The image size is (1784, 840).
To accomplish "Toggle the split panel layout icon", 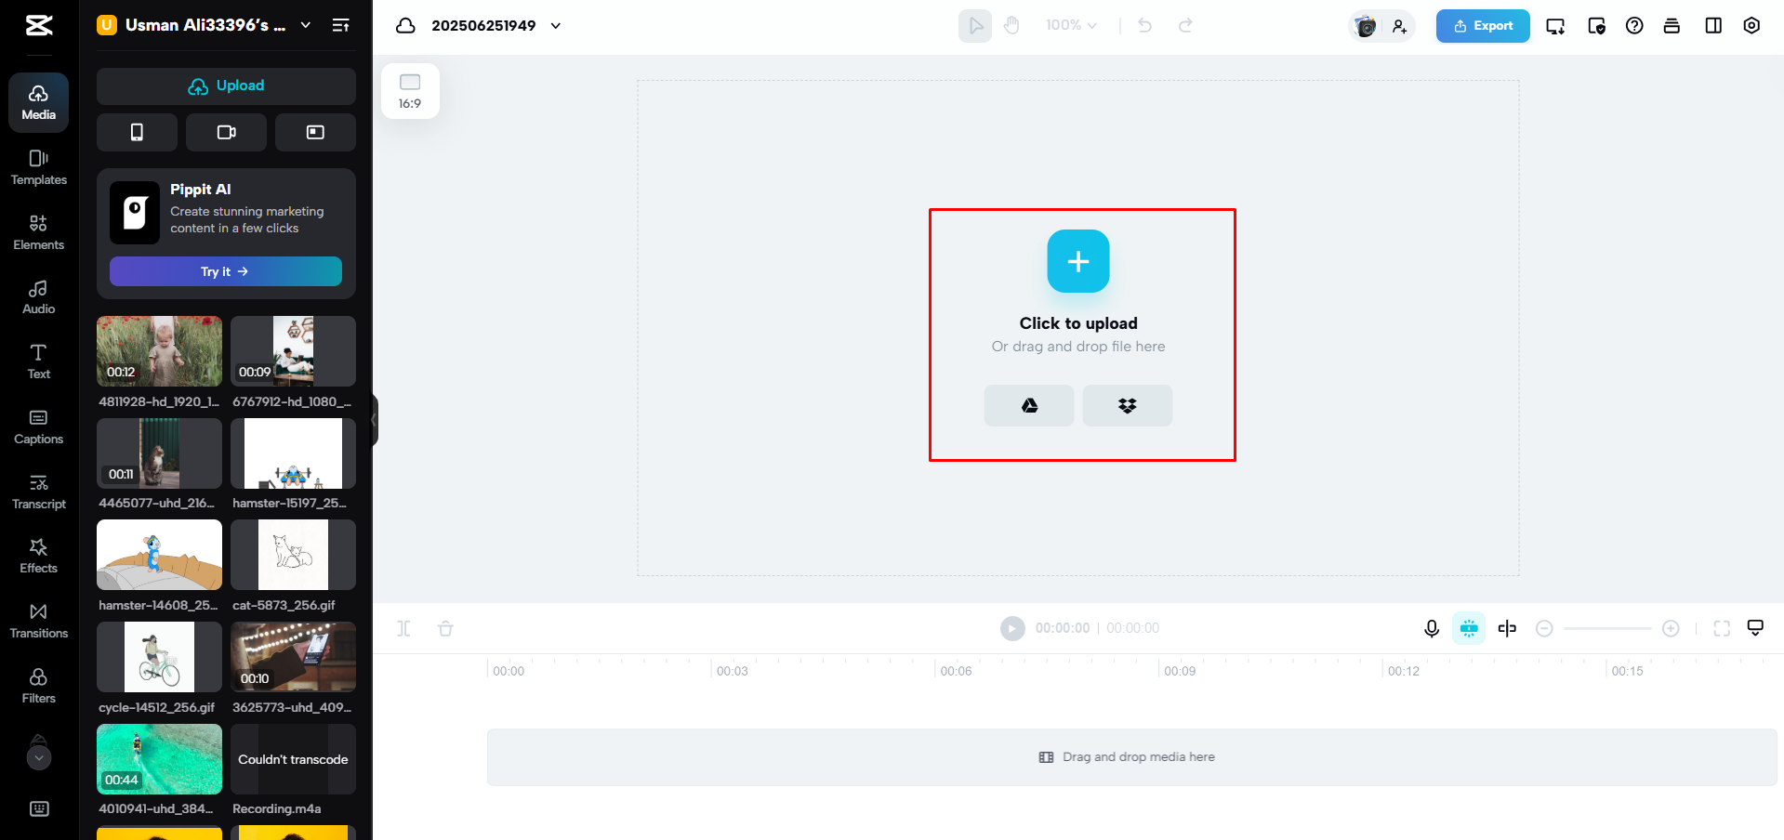I will [x=1713, y=26].
